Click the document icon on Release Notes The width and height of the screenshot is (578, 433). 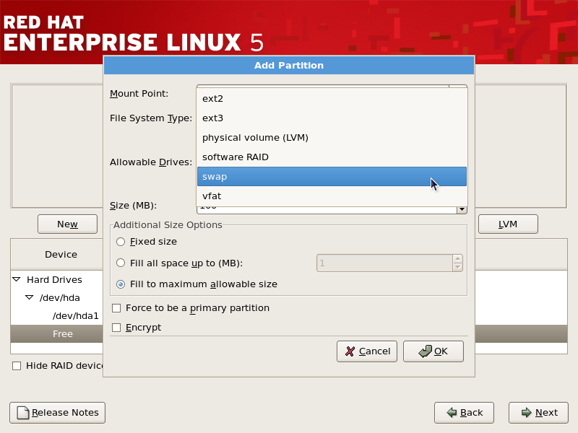tap(23, 413)
